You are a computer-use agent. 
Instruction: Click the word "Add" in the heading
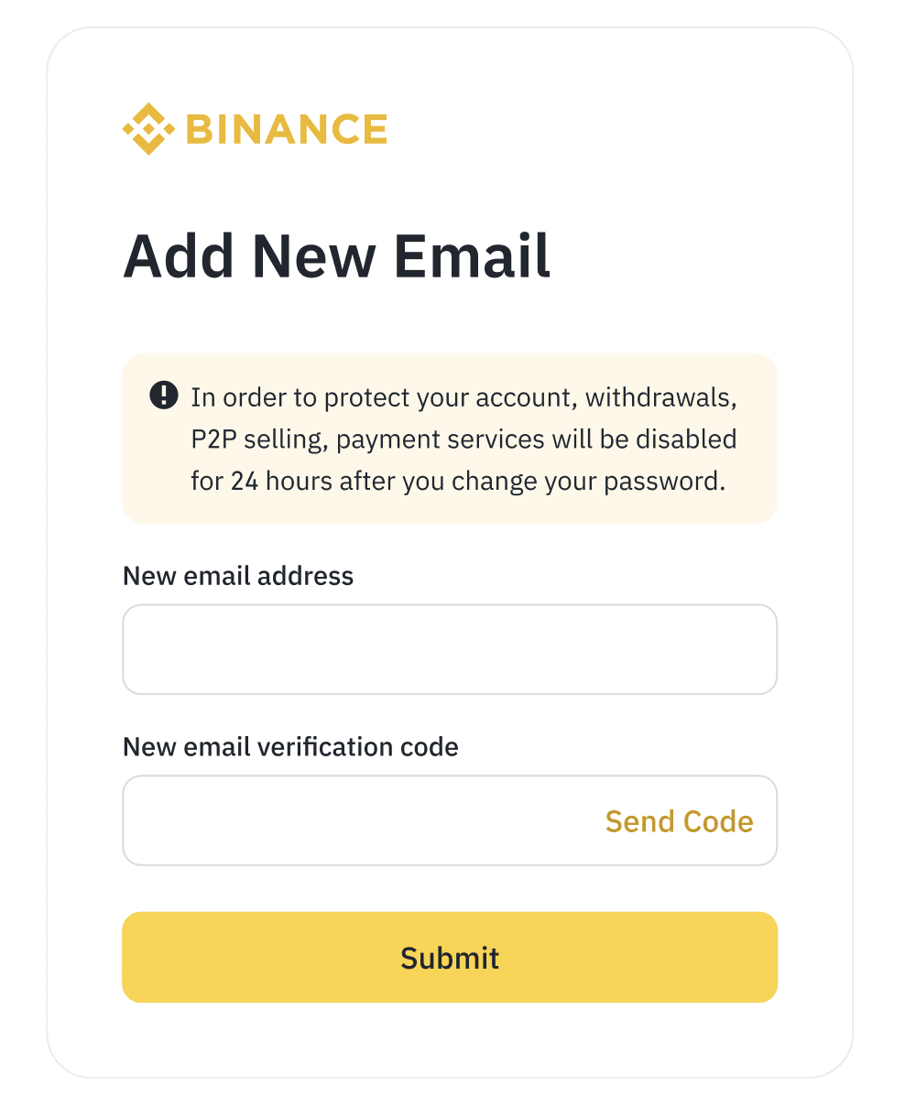point(180,255)
